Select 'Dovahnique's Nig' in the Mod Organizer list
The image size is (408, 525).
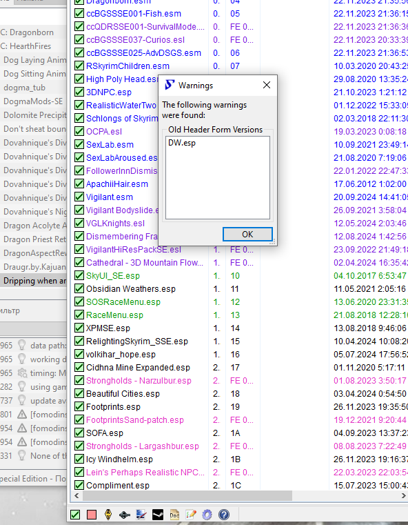click(34, 212)
